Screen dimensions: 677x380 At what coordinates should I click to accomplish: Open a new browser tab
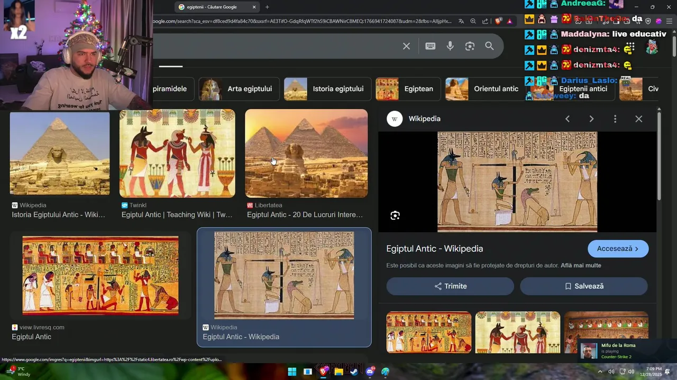click(x=267, y=7)
